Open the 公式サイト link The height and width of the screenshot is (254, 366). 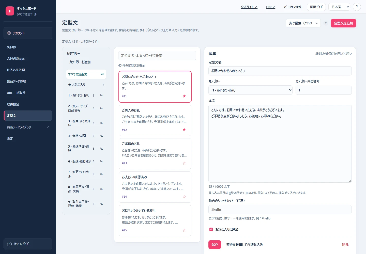pos(249,7)
